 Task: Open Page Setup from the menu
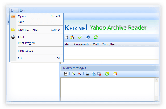pos(36,51)
